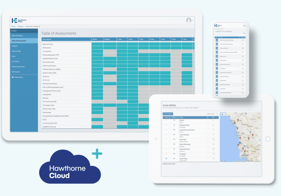Image resolution: width=281 pixels, height=196 pixels.
Task: Select the 6 Minute Walk Test radio circle
Action: pos(243,48)
